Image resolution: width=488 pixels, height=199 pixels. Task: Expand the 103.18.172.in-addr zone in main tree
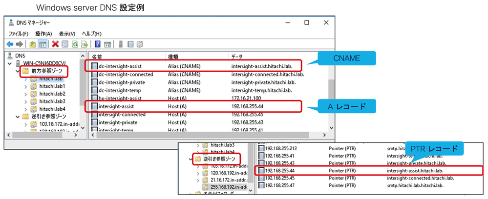pos(25,124)
